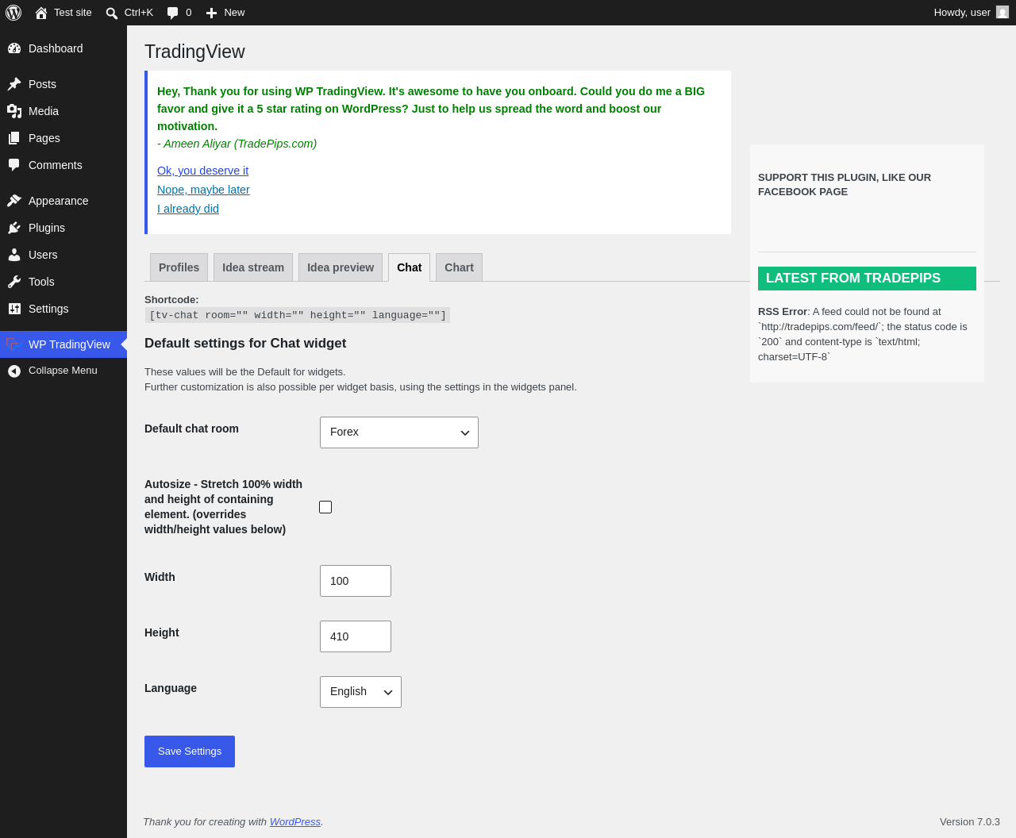Click the comments bubble icon in toolbar

[x=173, y=13]
